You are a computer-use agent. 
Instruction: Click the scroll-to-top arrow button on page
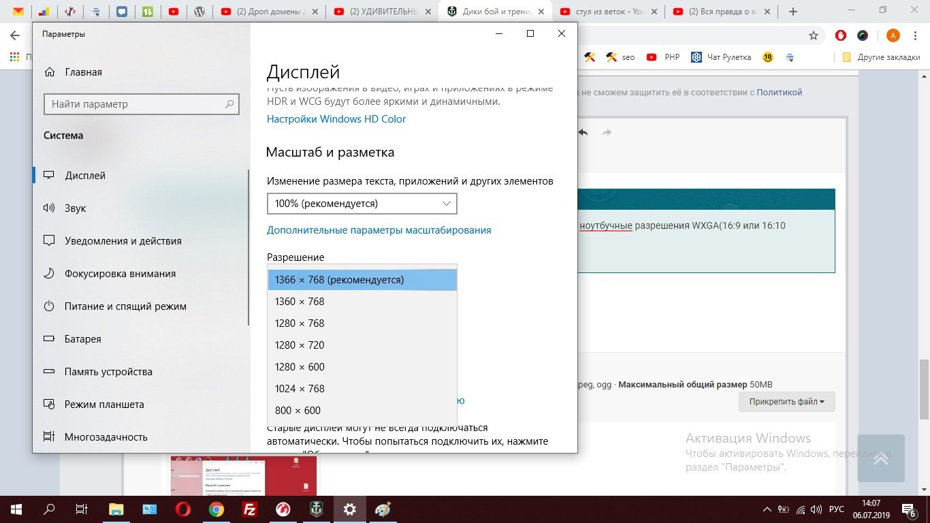(x=881, y=458)
